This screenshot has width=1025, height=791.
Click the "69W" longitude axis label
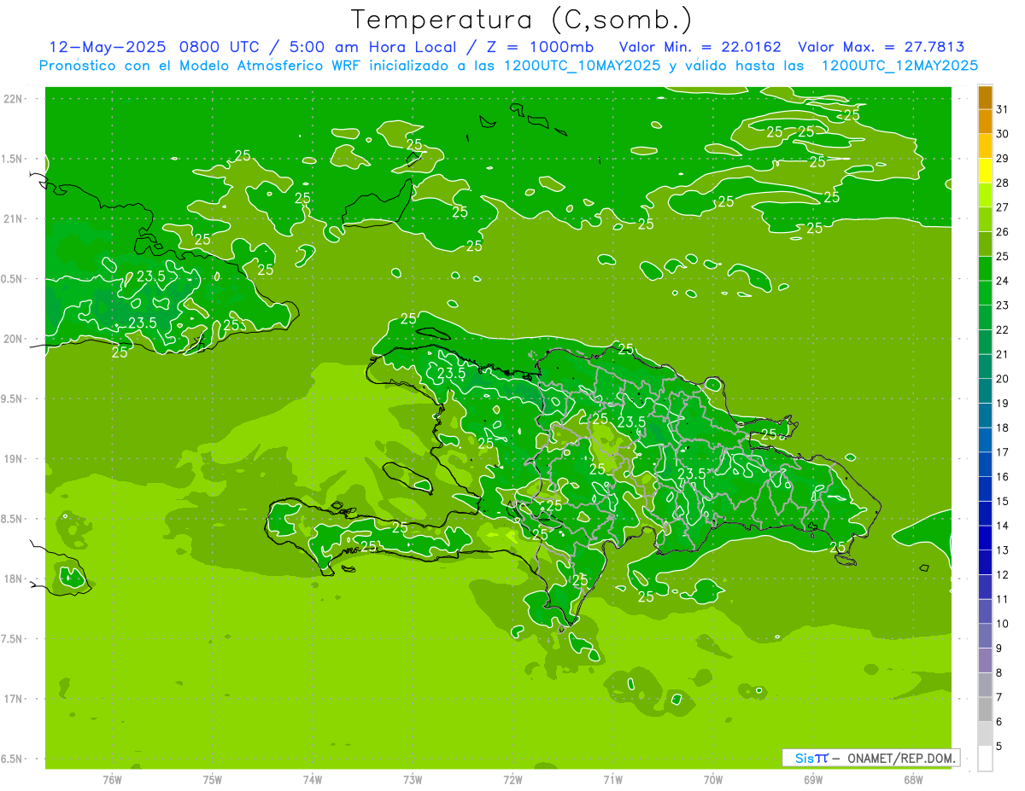[813, 780]
